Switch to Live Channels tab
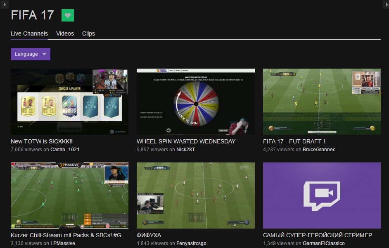Viewport: 389px width, 248px height. pyautogui.click(x=29, y=33)
